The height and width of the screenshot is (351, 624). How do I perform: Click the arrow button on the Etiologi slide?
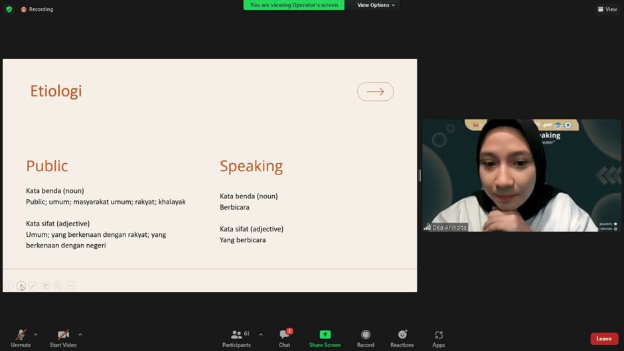coord(375,92)
